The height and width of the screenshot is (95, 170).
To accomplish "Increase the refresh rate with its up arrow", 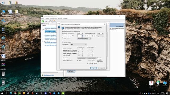I will (x=82, y=36).
